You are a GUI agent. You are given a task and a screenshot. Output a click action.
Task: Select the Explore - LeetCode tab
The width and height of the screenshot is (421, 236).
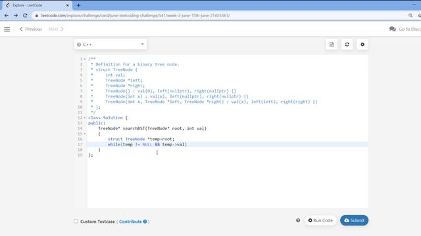coord(36,5)
